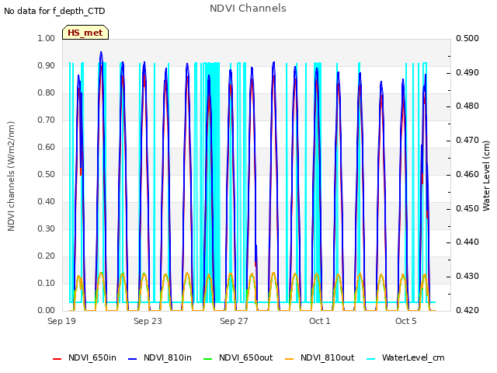
Task: Click the Sep 23 x-axis tick label
Action: (148, 321)
